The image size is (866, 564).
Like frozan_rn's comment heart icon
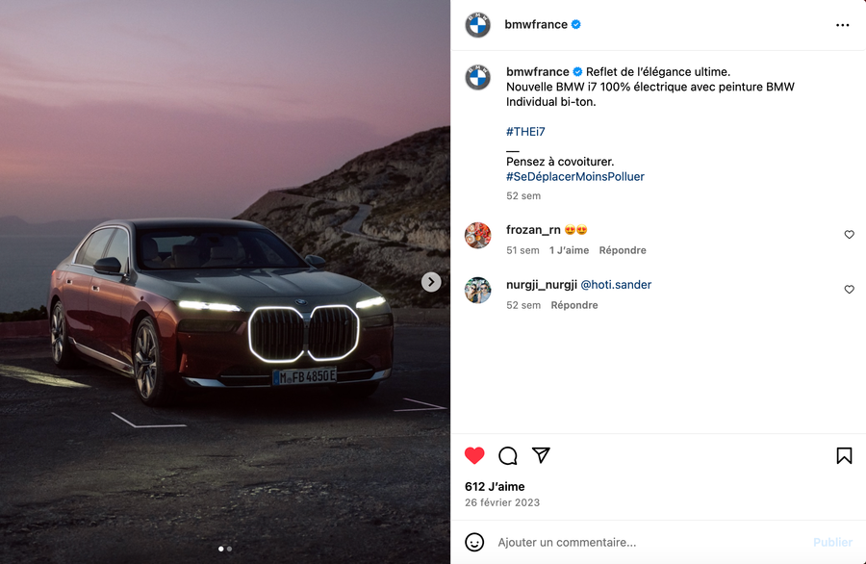tap(850, 235)
